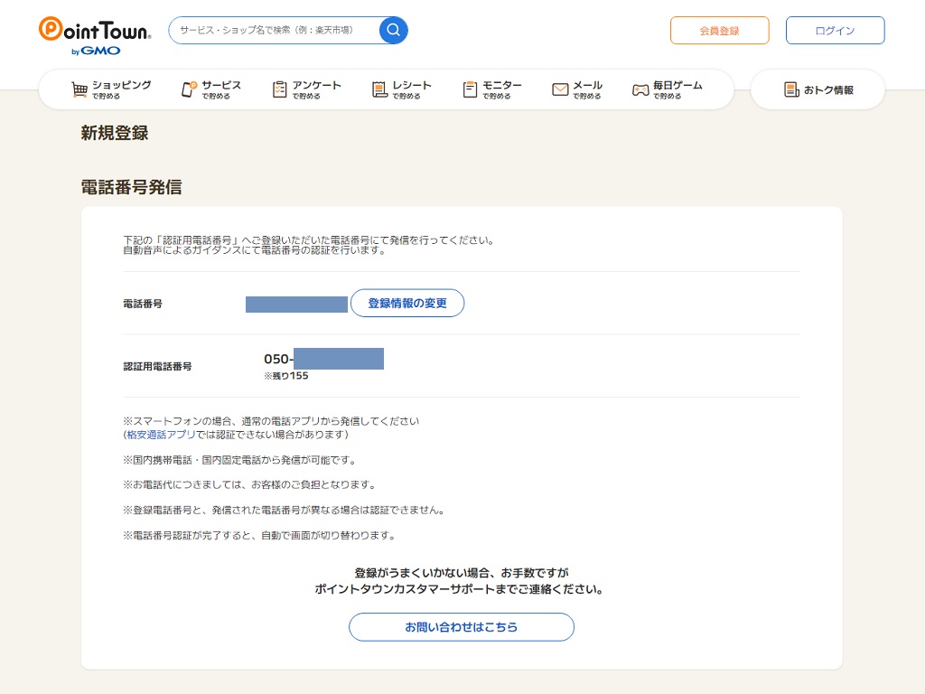Click the shopping cart icon

(79, 89)
